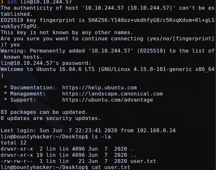Click the 'Last login' line IP 192.168.0.14

[156, 130]
